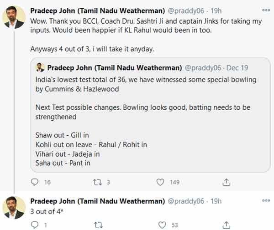The image size is (274, 230).
Task: Open more options for the first tweet
Action: coord(266,10)
